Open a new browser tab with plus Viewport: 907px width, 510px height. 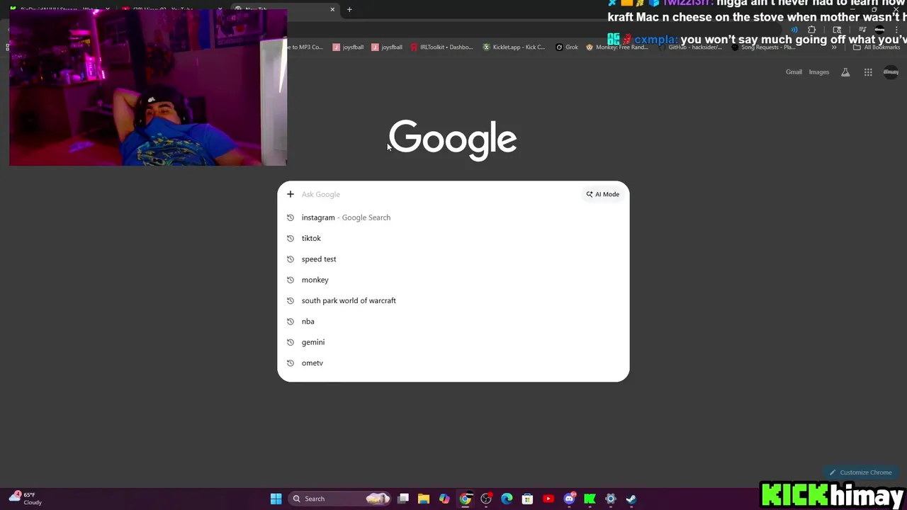coord(349,9)
